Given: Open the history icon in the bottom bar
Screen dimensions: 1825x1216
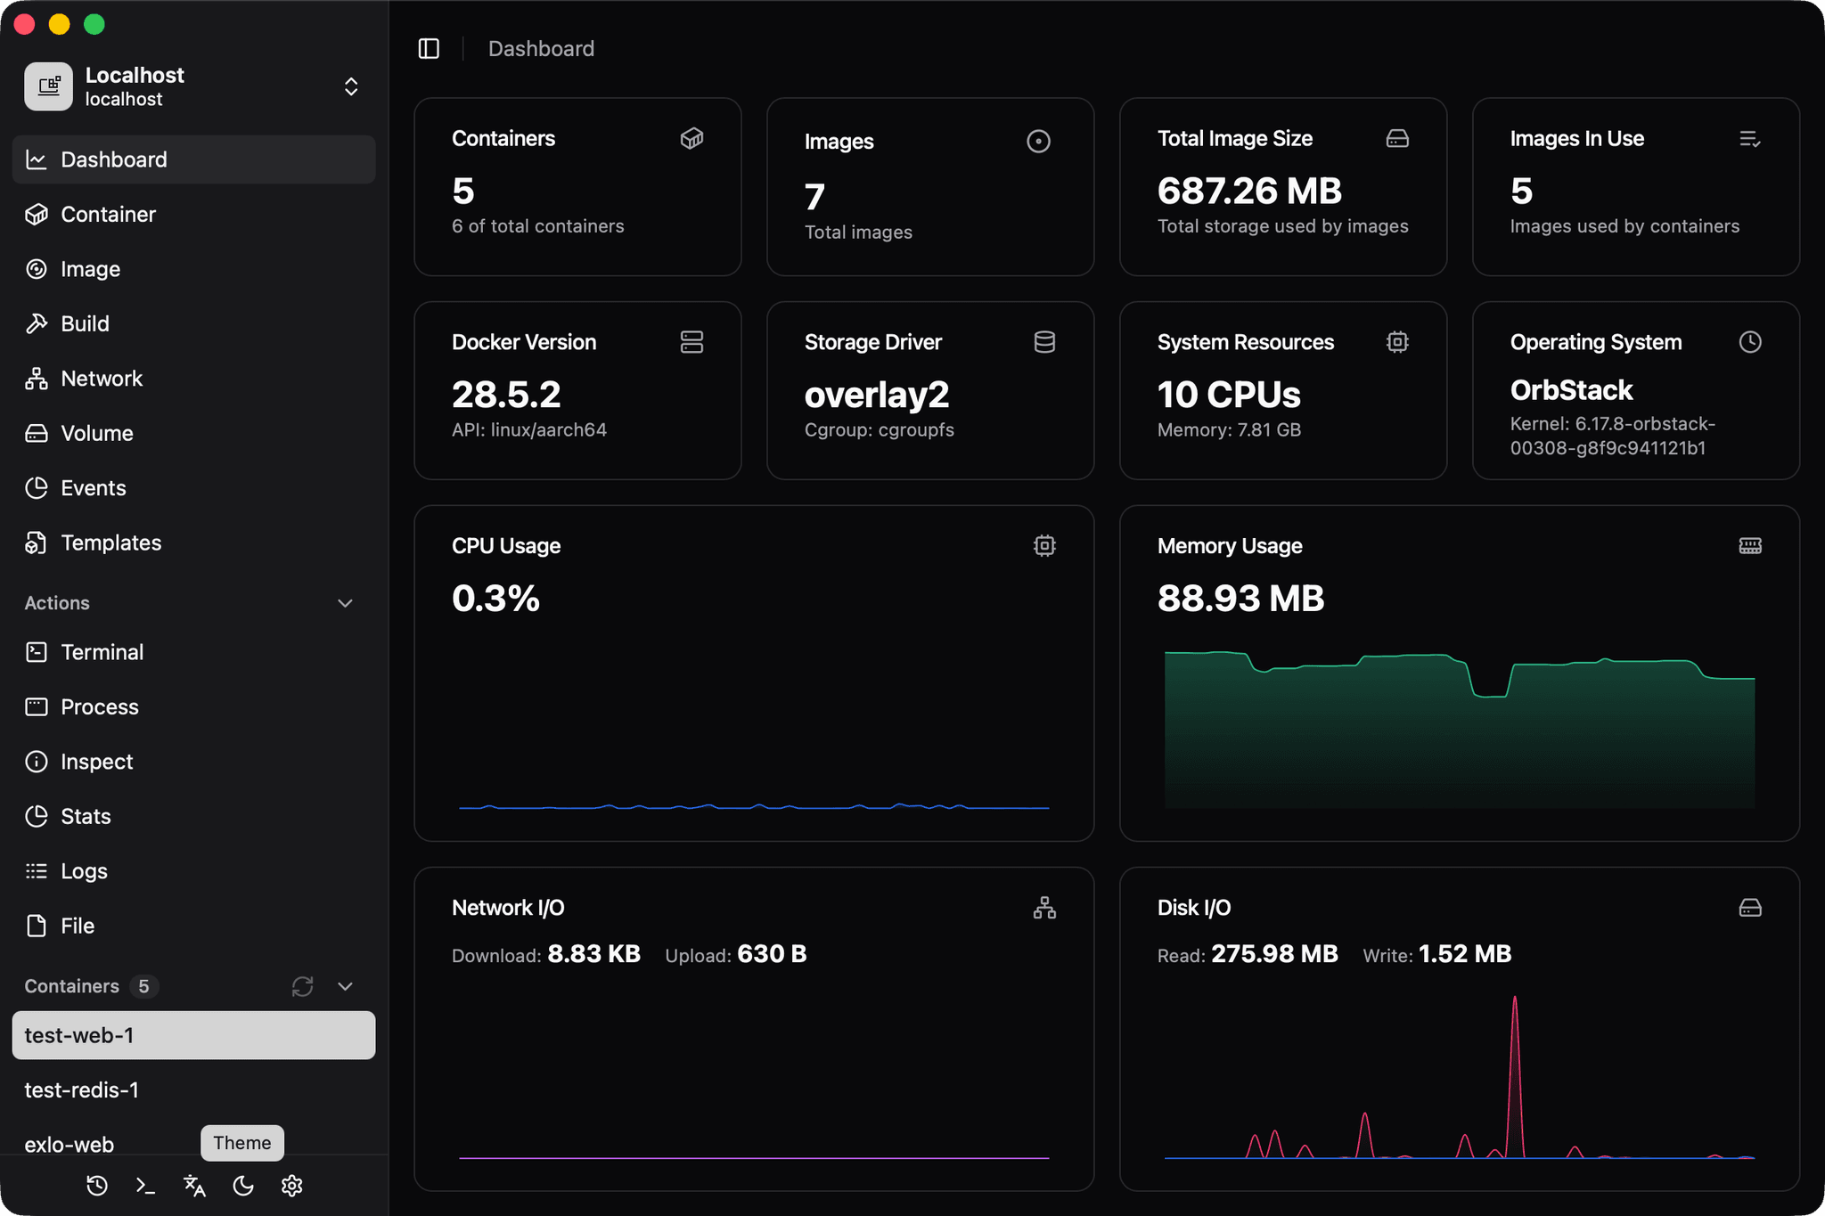Looking at the screenshot, I should [97, 1186].
